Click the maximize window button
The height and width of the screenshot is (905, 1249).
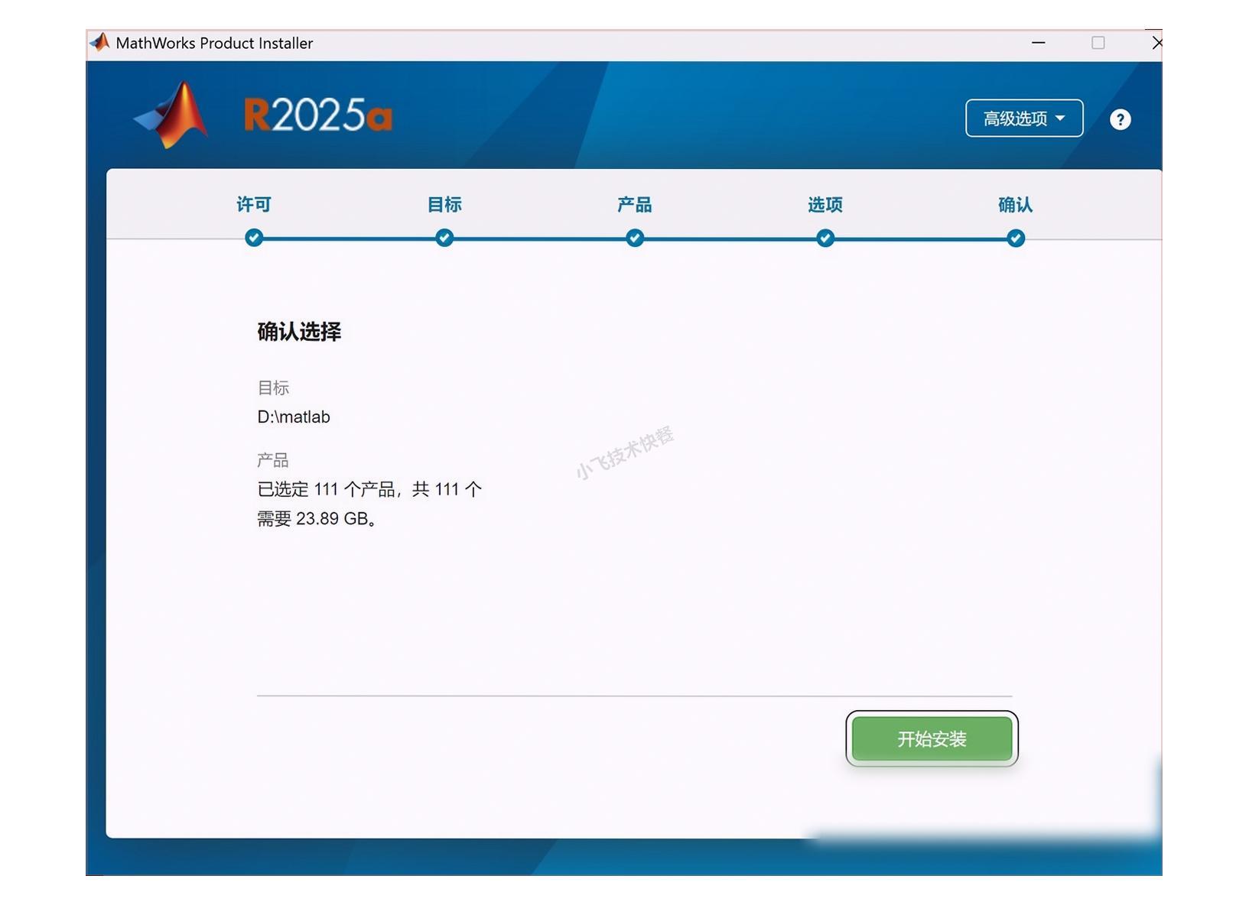(1098, 43)
